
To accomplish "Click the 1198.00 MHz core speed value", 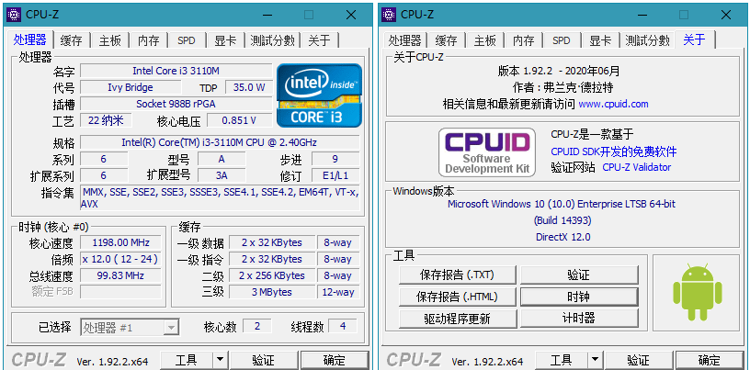I will 120,242.
